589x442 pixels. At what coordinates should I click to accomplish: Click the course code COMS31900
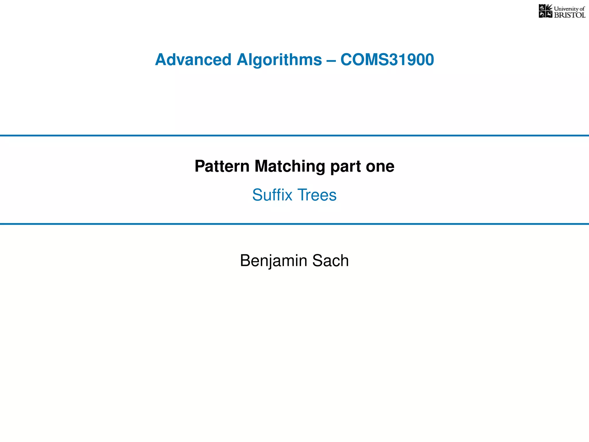coord(387,60)
